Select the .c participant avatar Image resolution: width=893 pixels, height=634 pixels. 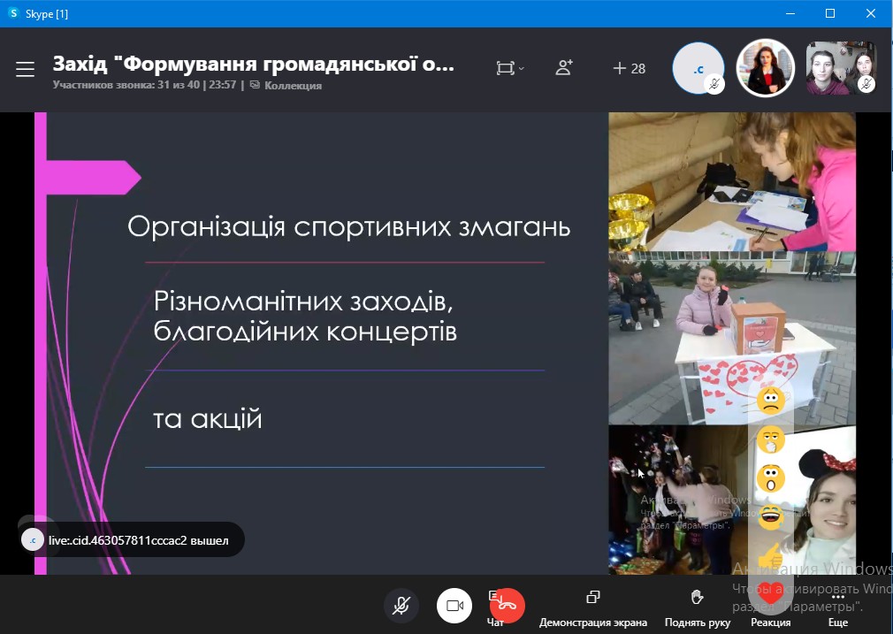(698, 68)
